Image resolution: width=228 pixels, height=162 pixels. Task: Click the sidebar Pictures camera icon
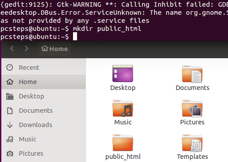[10, 153]
